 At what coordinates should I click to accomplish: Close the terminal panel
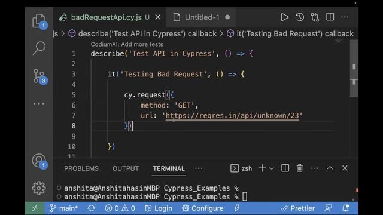(345, 168)
